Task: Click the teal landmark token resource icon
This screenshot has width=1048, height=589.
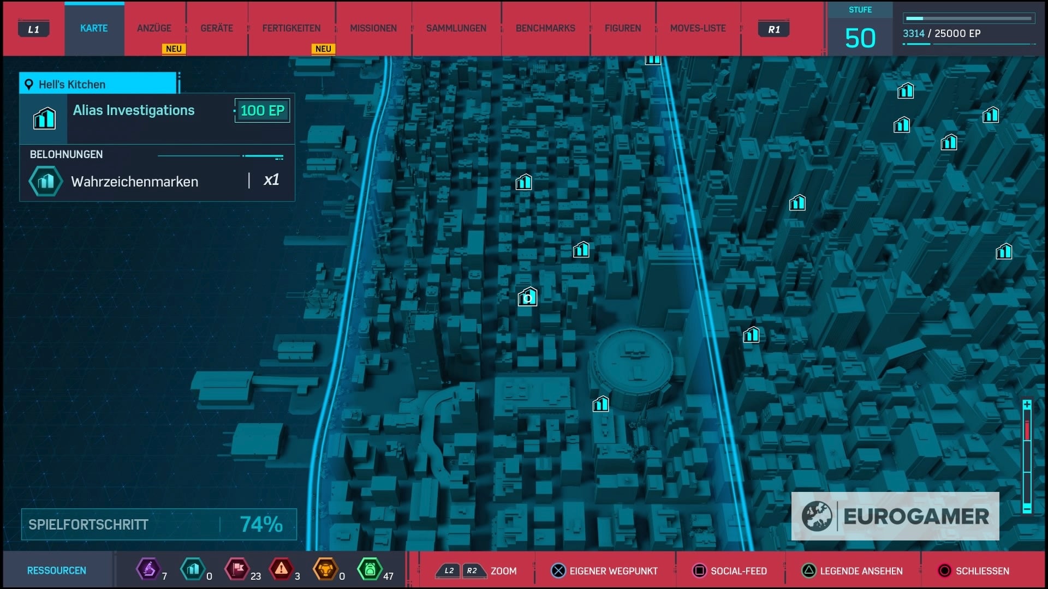Action: (193, 569)
